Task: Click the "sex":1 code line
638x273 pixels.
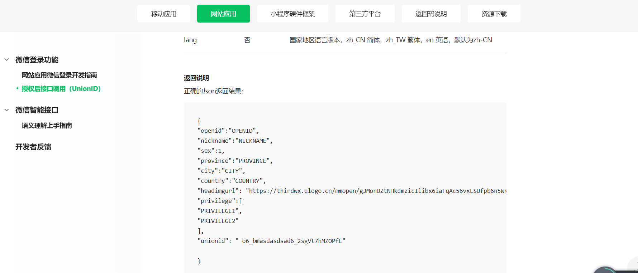Action: point(211,151)
